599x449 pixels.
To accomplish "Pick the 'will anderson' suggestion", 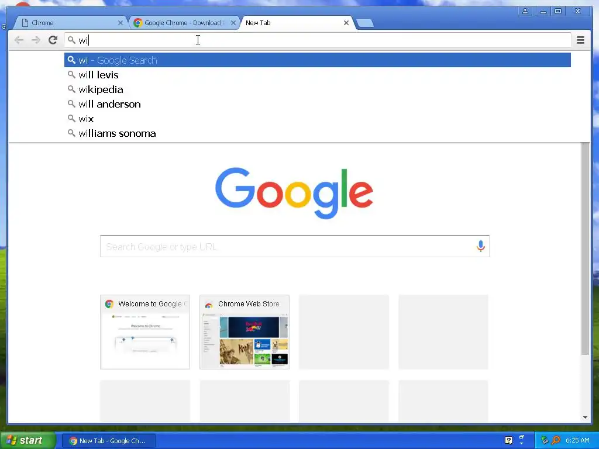I will (x=318, y=104).
